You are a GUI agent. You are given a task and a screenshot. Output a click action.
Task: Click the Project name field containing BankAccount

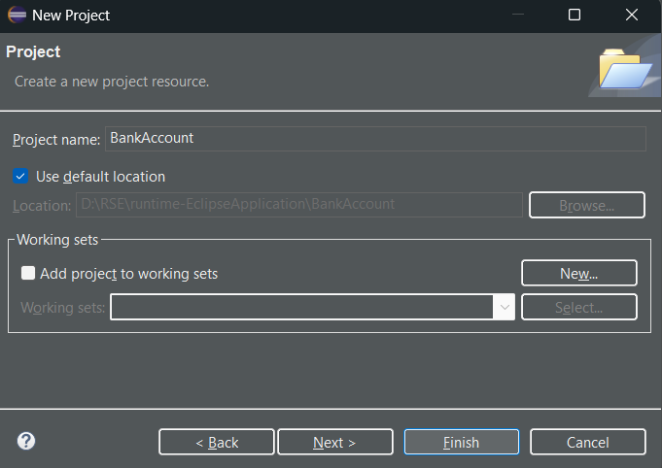coord(375,138)
